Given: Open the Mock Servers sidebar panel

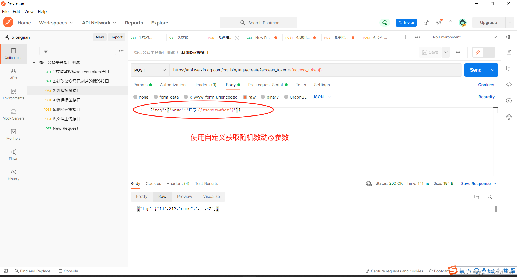Looking at the screenshot, I should tap(13, 114).
